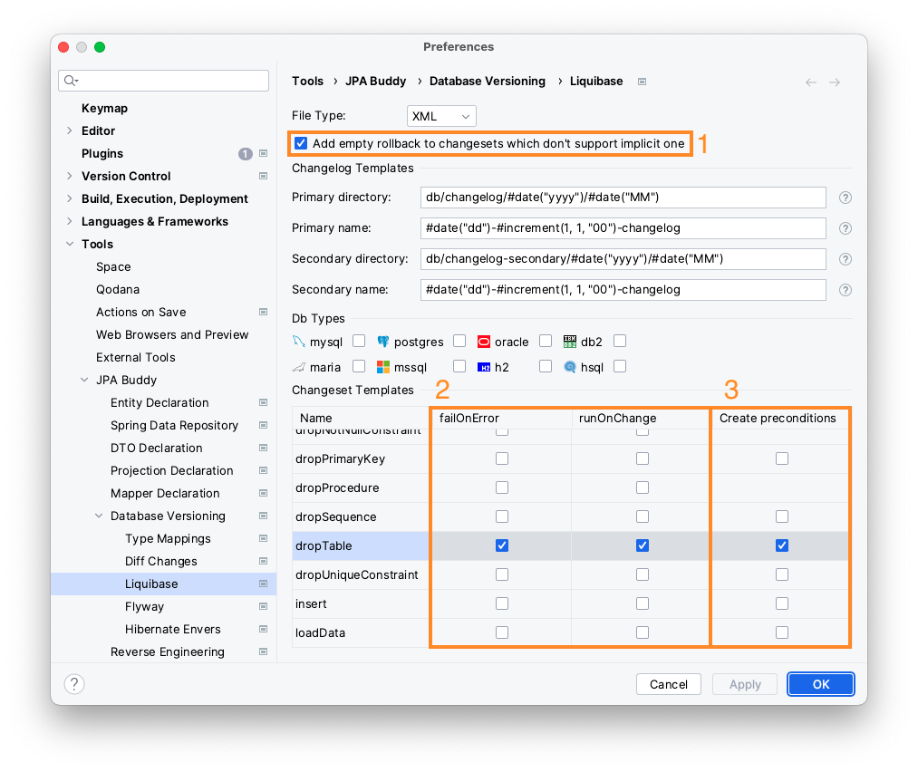Click the project-level icon beside Reverse Engineering

coord(264,652)
